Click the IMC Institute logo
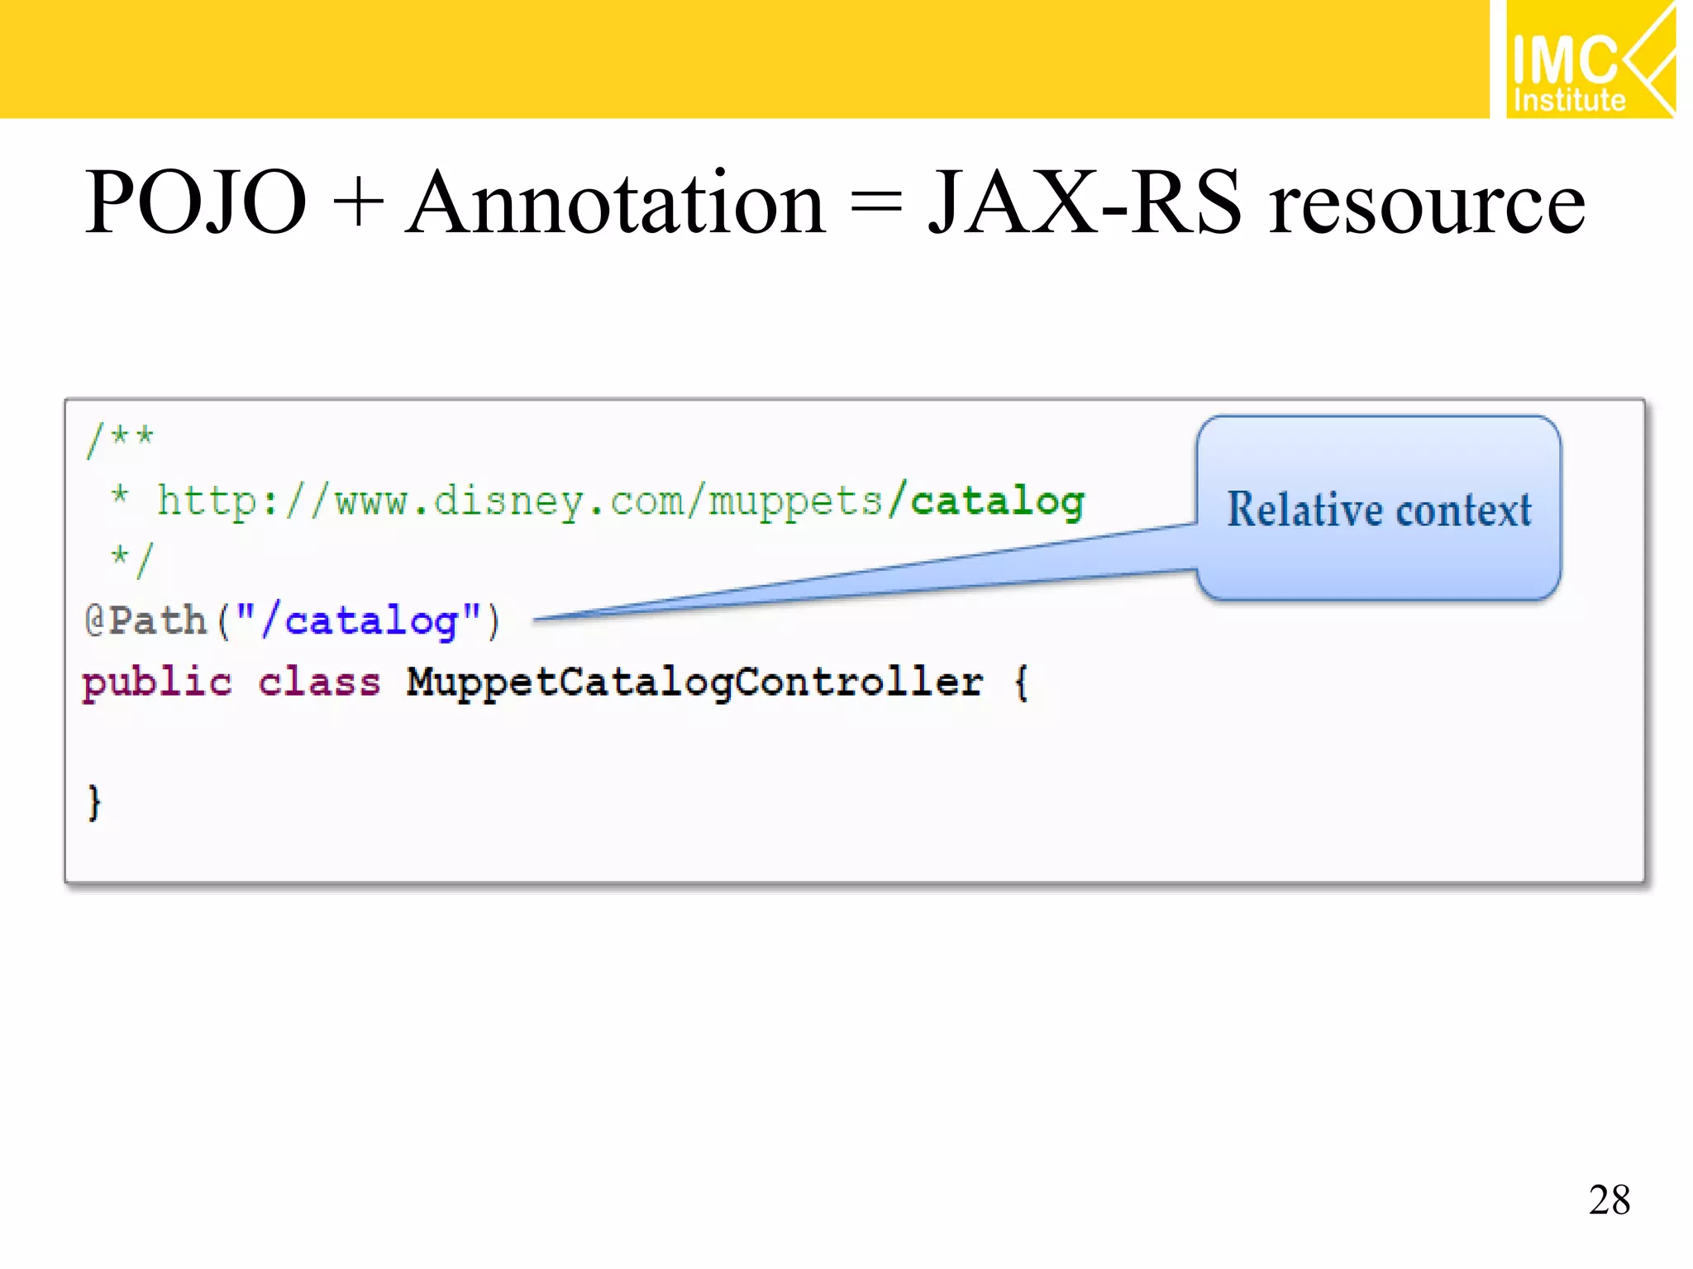The width and height of the screenshot is (1693, 1269). (1590, 59)
